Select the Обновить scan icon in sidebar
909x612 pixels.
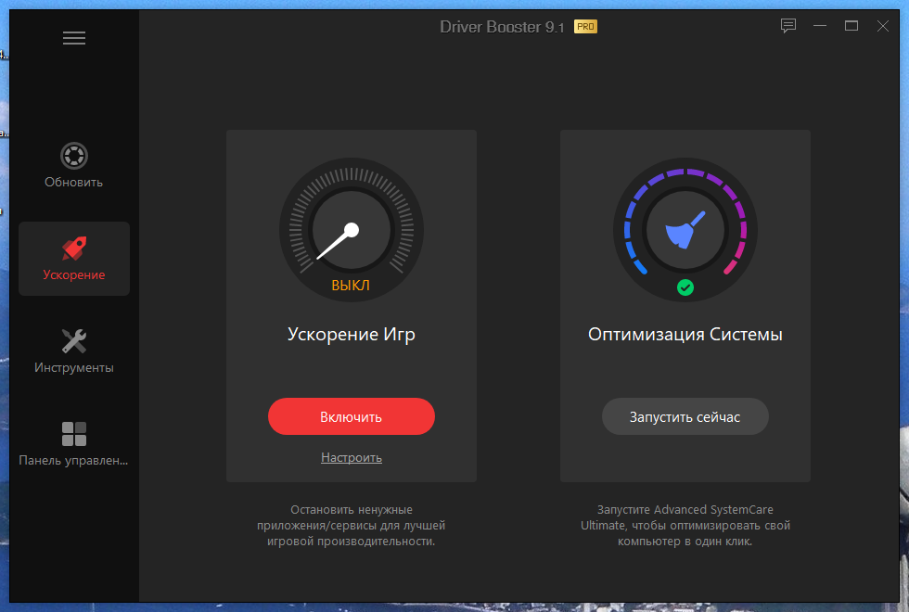tap(73, 156)
